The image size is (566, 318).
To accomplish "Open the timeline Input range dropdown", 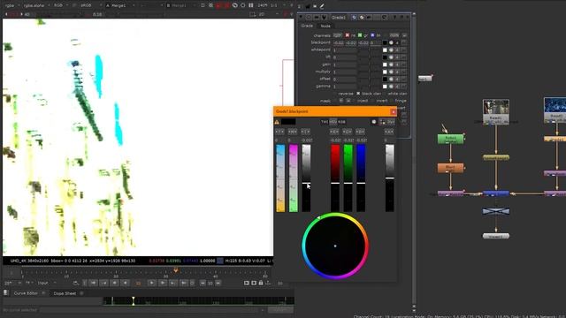I will click(x=47, y=283).
